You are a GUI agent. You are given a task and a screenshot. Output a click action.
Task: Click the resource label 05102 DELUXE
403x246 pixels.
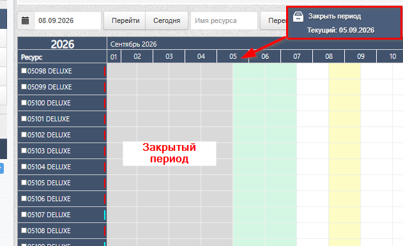(49, 135)
